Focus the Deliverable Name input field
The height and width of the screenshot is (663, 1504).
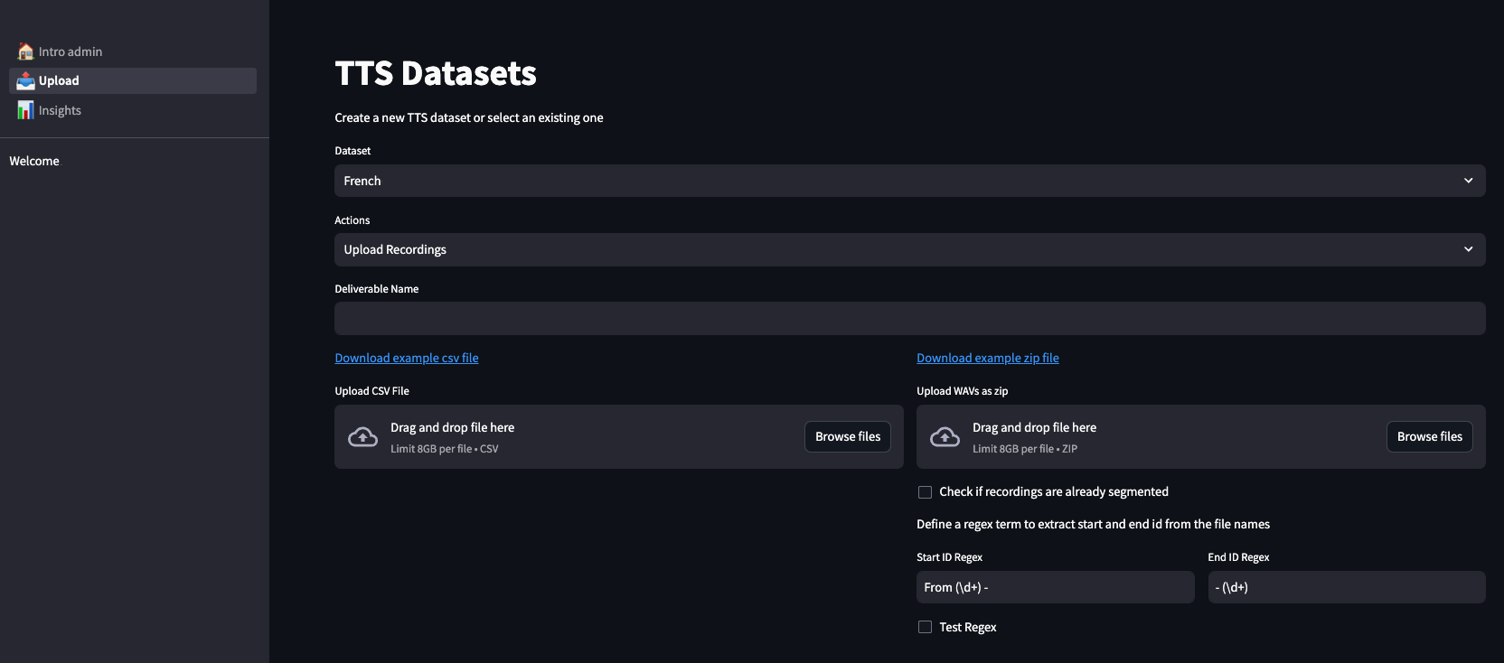(909, 318)
